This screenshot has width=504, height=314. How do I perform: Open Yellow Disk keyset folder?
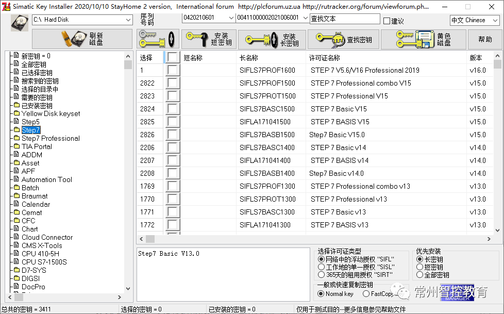point(51,113)
